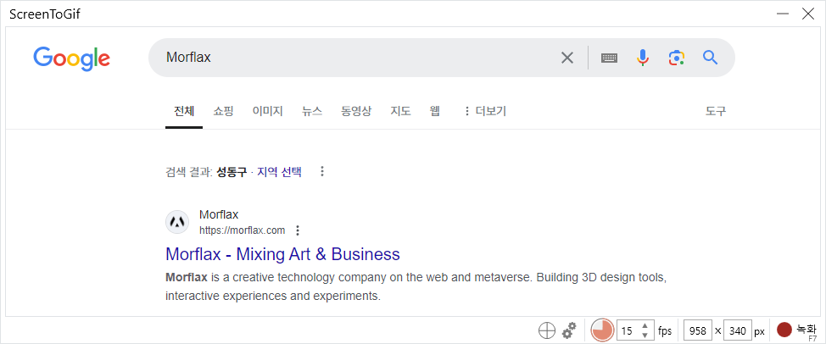Decrease fps with the down arrow
This screenshot has width=826, height=344.
pyautogui.click(x=645, y=336)
